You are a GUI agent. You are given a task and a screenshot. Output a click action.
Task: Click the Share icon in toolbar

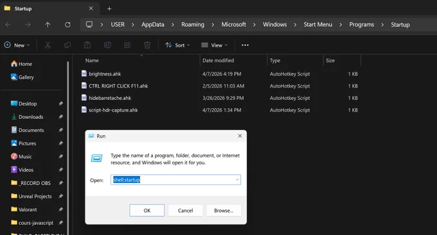tap(127, 45)
